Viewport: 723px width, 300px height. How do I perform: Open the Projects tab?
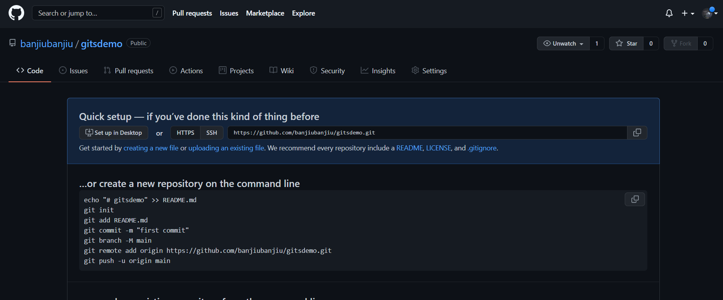(236, 71)
